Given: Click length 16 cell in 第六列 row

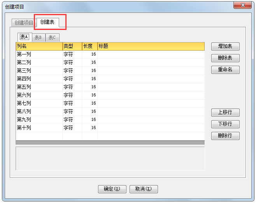Looking at the screenshot, I should (x=89, y=95).
